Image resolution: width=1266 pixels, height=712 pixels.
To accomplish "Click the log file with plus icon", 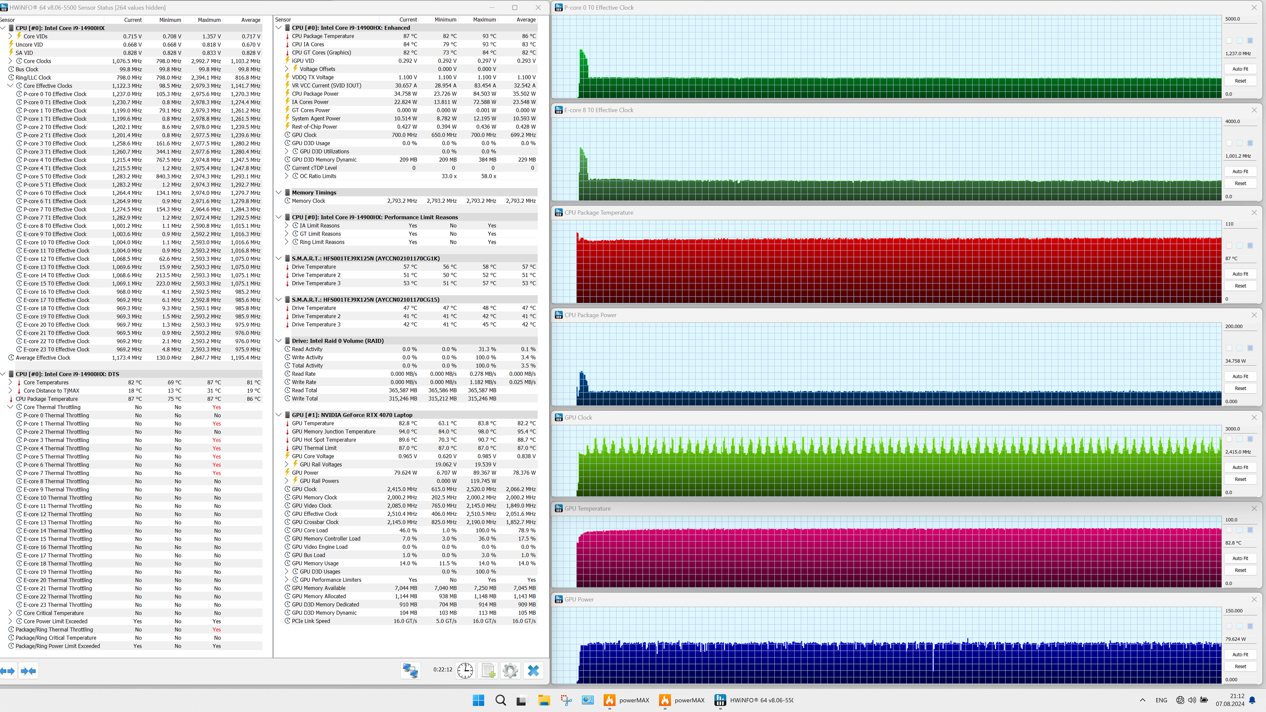I will click(488, 670).
